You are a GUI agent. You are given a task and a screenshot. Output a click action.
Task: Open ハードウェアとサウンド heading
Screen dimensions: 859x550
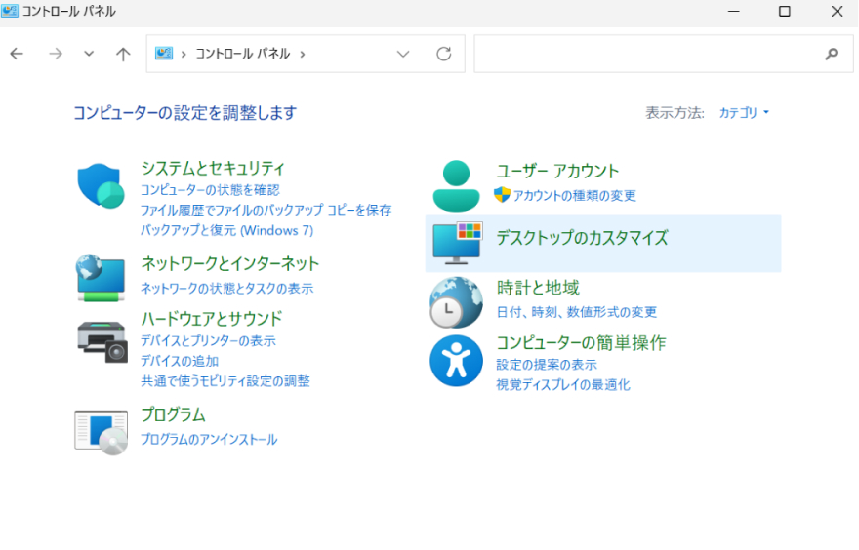coord(212,319)
